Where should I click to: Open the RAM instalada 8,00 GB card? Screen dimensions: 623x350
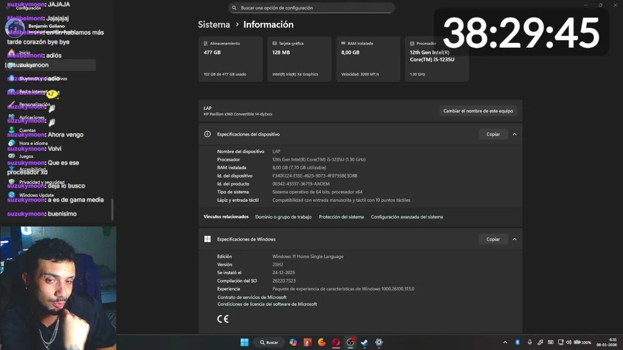(368, 59)
